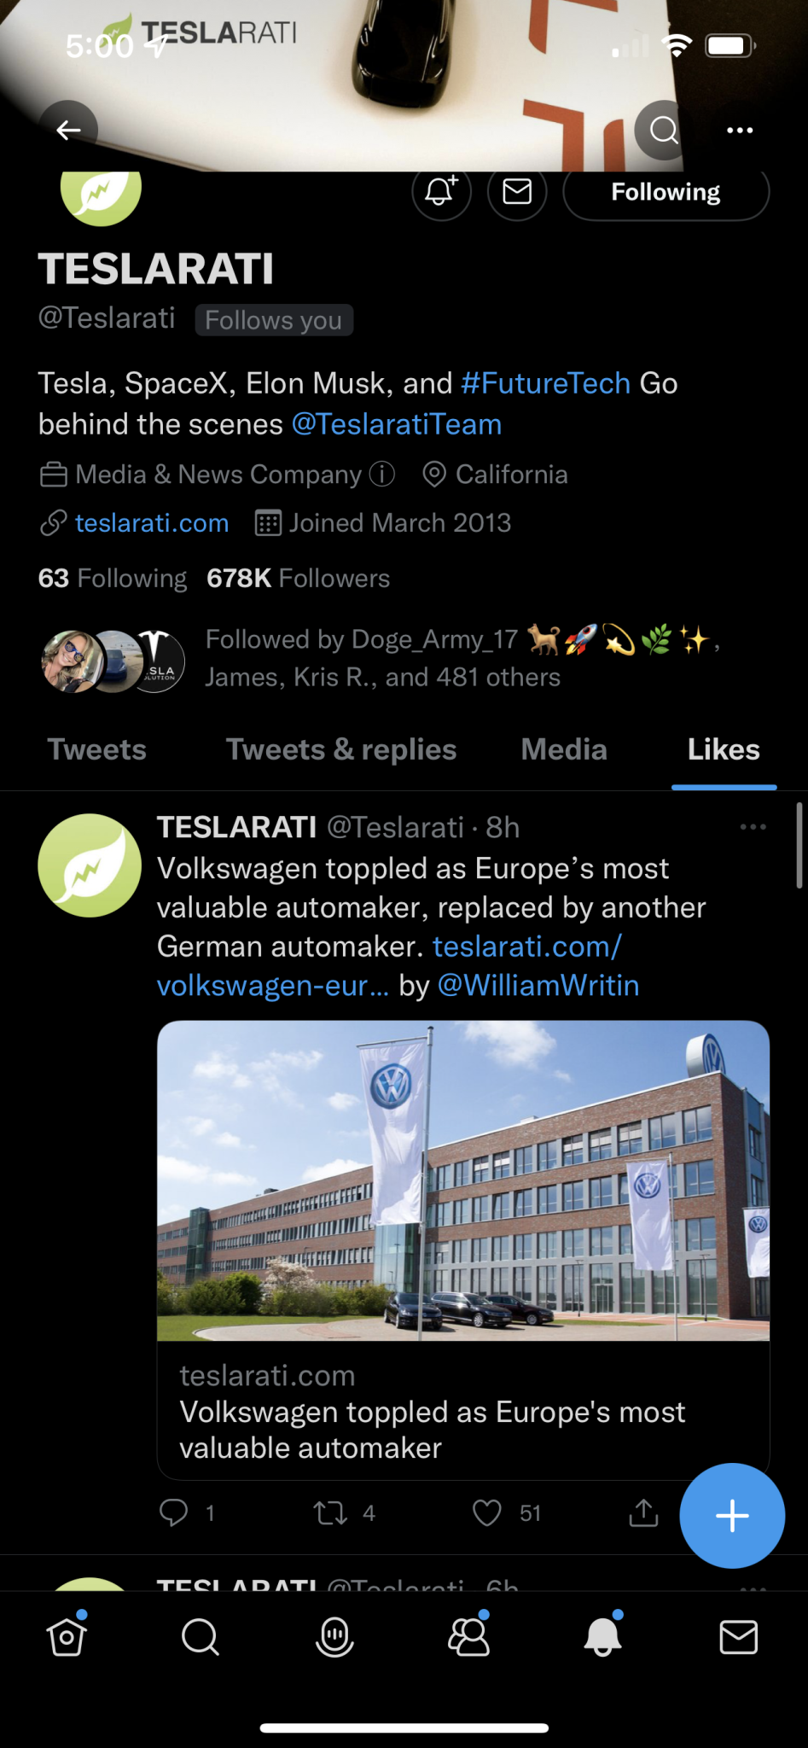Open the teslarati.com profile link
808x1748 pixels.
pyautogui.click(x=152, y=522)
